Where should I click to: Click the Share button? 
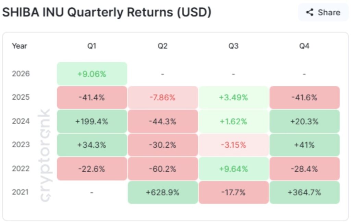coord(323,13)
